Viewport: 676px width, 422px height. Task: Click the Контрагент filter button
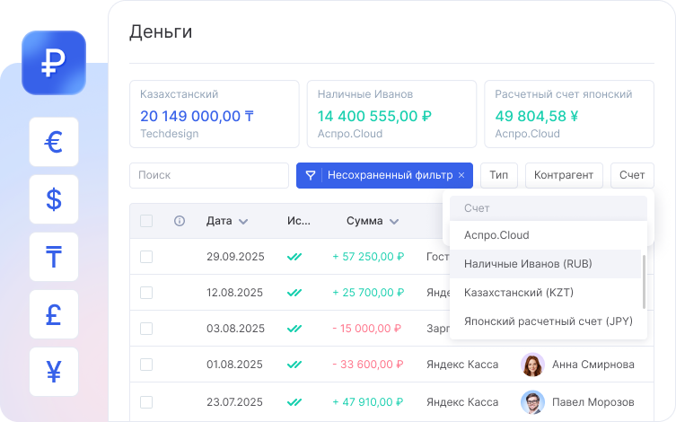(564, 175)
